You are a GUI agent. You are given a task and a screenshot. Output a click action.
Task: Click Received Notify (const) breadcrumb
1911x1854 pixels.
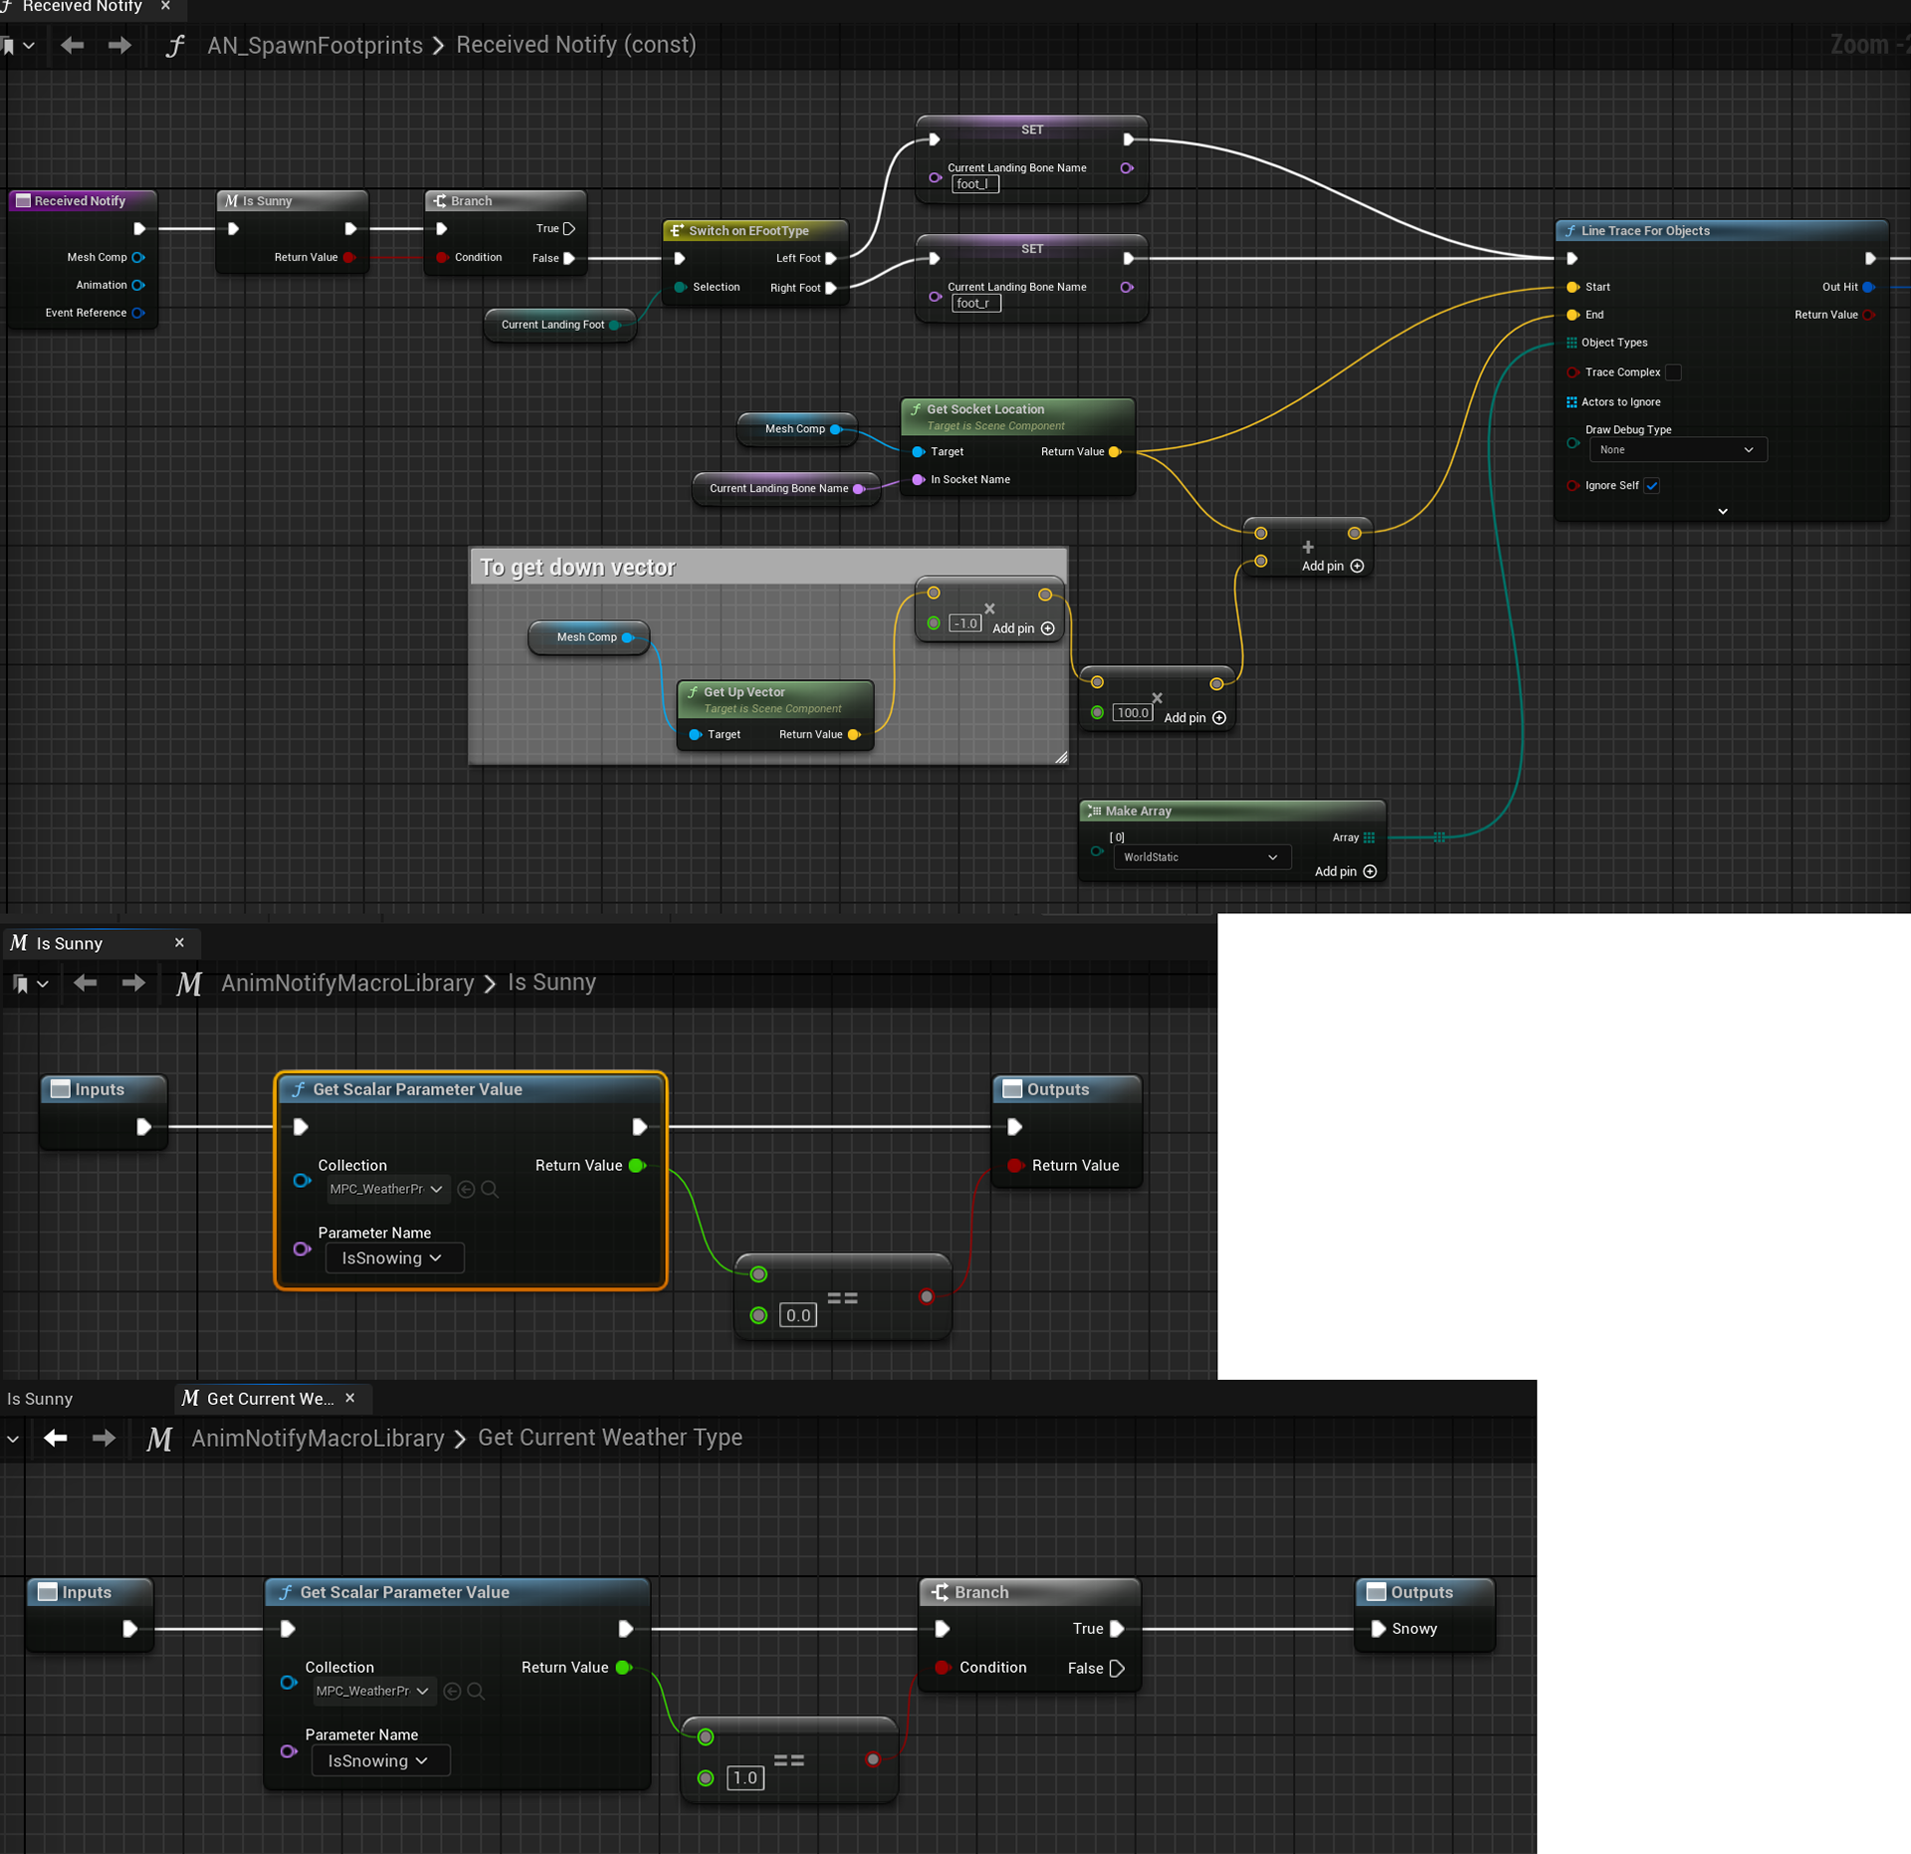click(575, 45)
